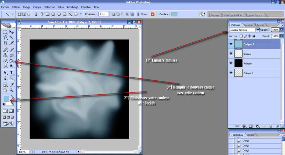Hide the Calque 2 layer
285x155 pixels.
231,44
